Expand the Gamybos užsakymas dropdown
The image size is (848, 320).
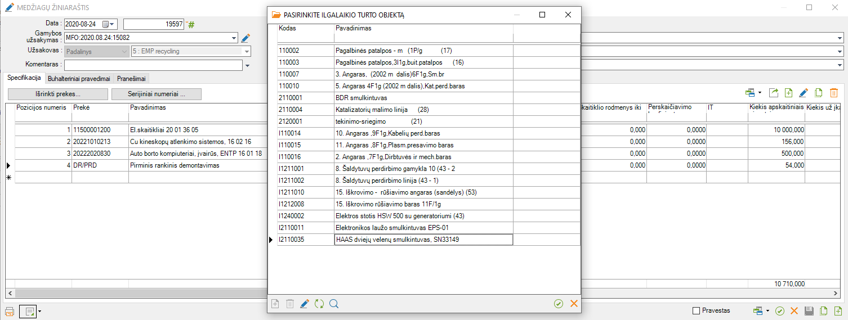(234, 38)
